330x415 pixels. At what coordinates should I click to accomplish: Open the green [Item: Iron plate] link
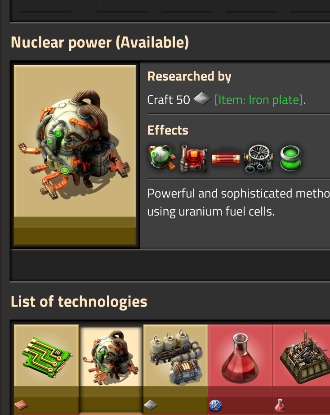259,100
